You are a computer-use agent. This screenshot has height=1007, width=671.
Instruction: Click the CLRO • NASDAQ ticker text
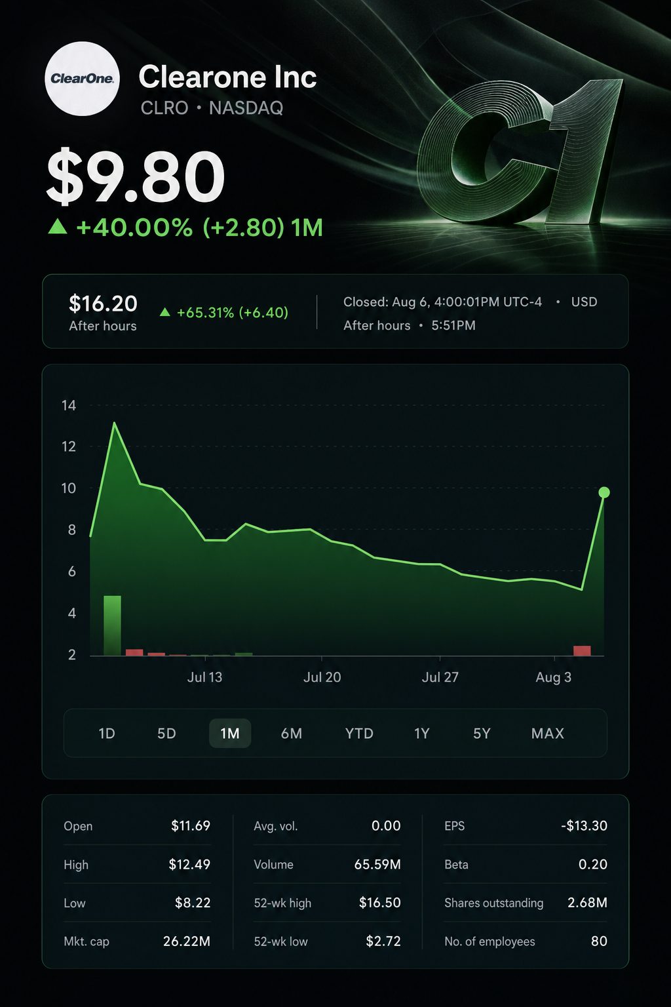212,108
